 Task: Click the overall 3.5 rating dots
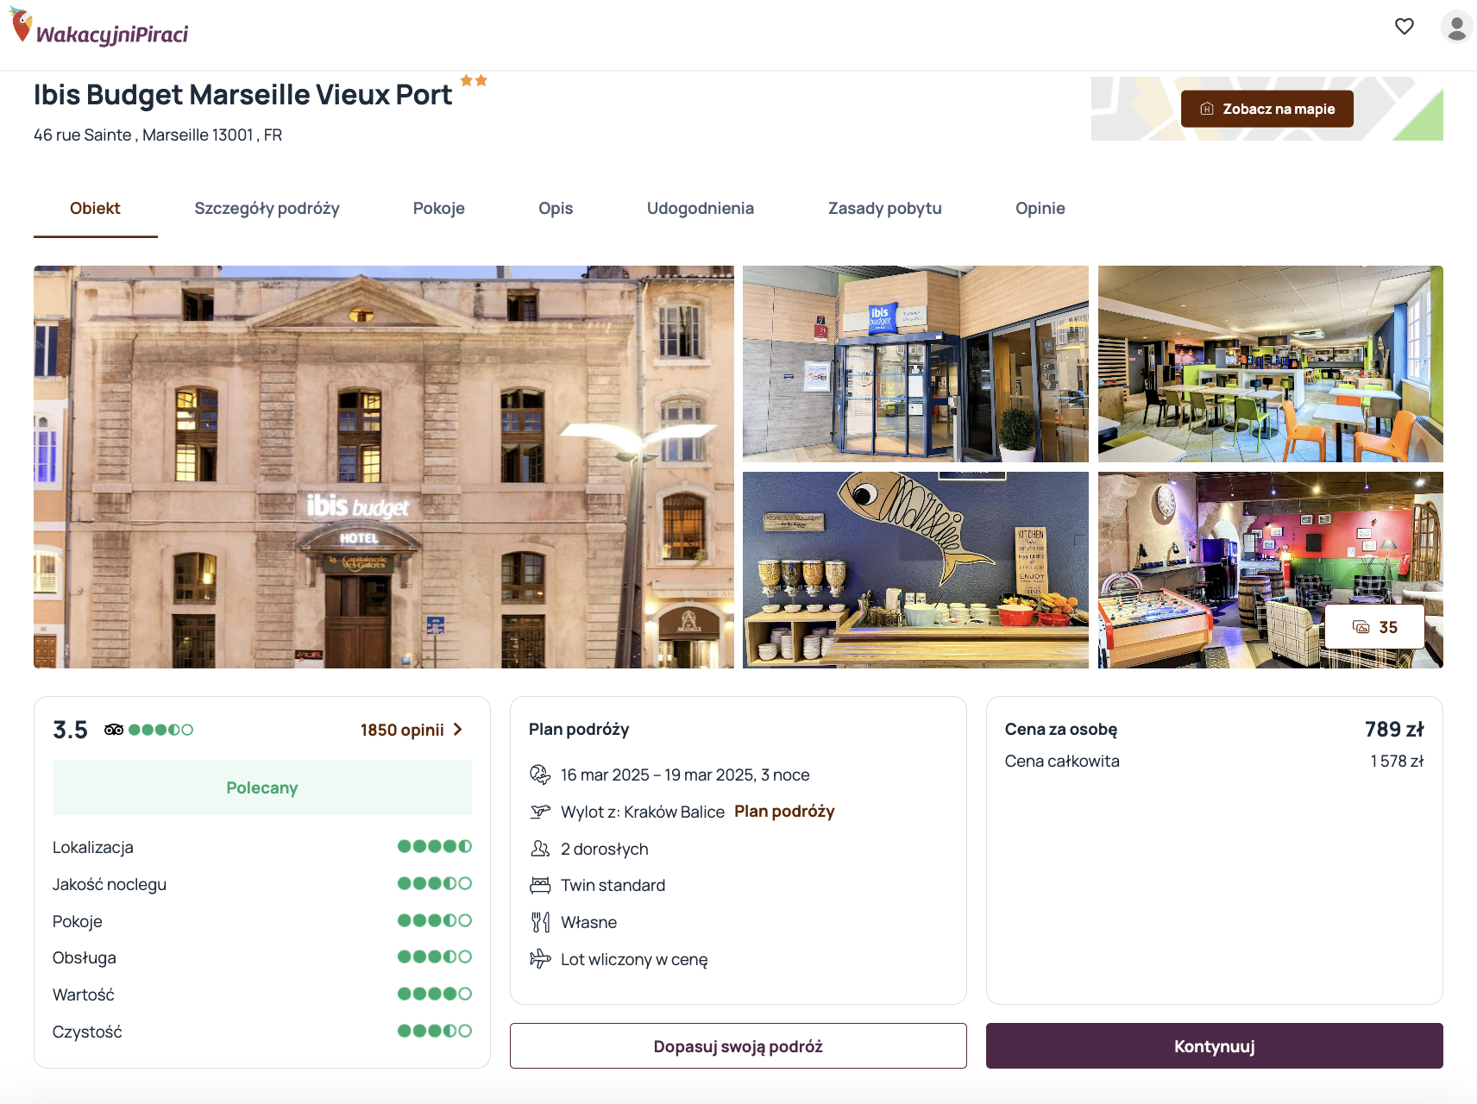[x=160, y=730]
